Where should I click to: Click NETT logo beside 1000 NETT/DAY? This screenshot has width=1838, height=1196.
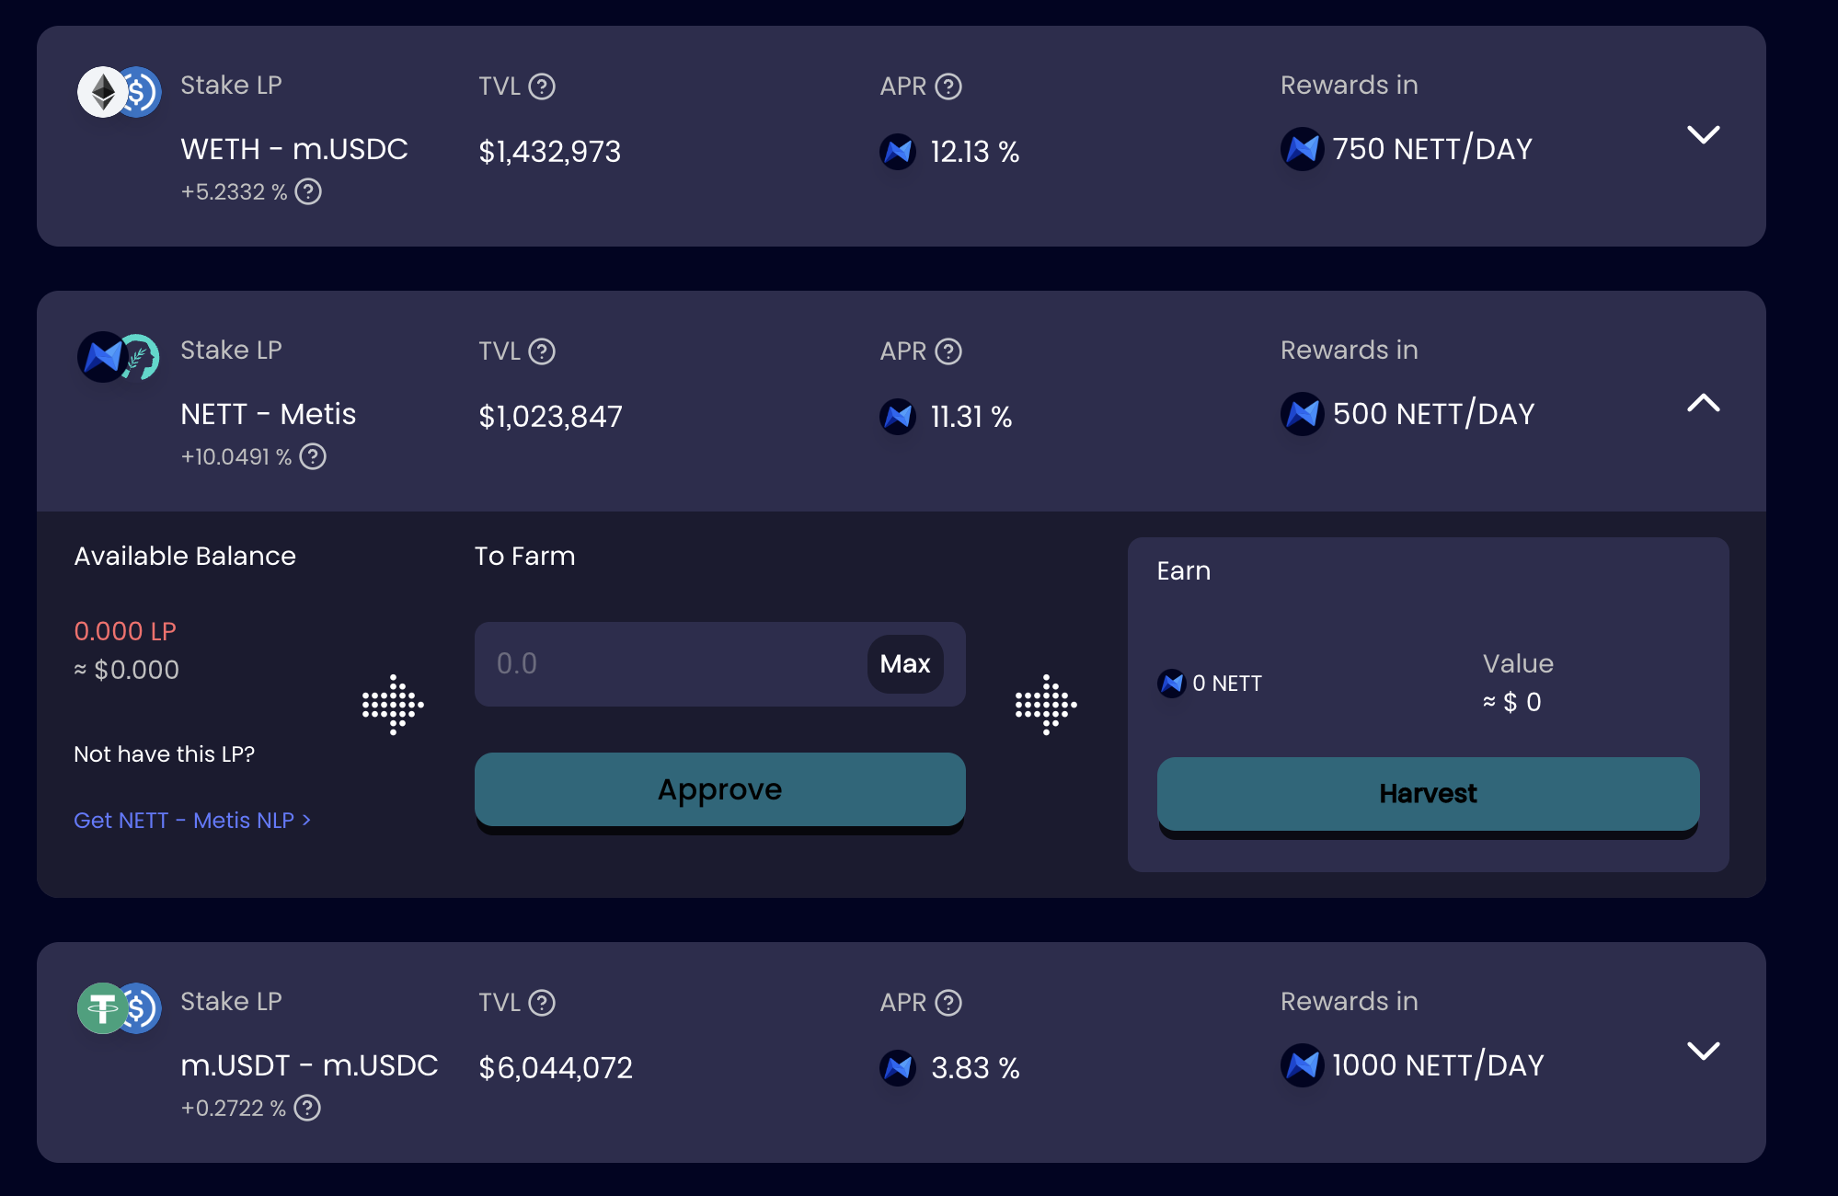pos(1303,1065)
